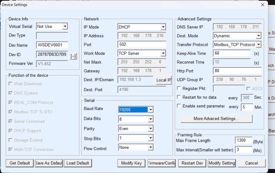This screenshot has height=173, width=275.
Task: Click the Port field showing 502
Action: coord(142,45)
